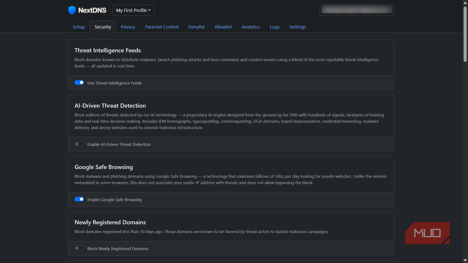Click the blurred account box at top right
The image size is (468, 263).
[x=357, y=10]
